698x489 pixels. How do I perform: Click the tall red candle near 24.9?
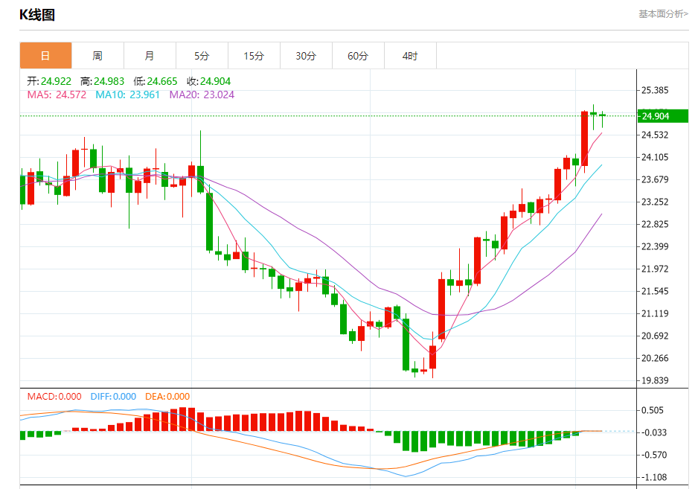(x=584, y=139)
